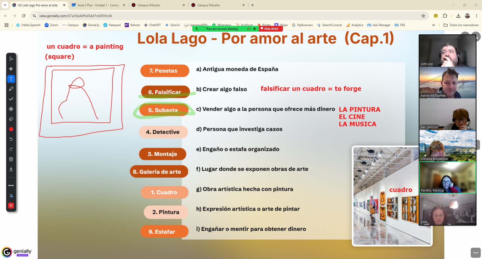Undo the last annotation

11,139
